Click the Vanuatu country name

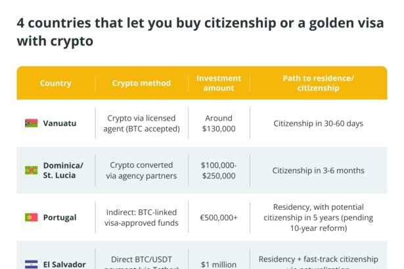coord(60,123)
